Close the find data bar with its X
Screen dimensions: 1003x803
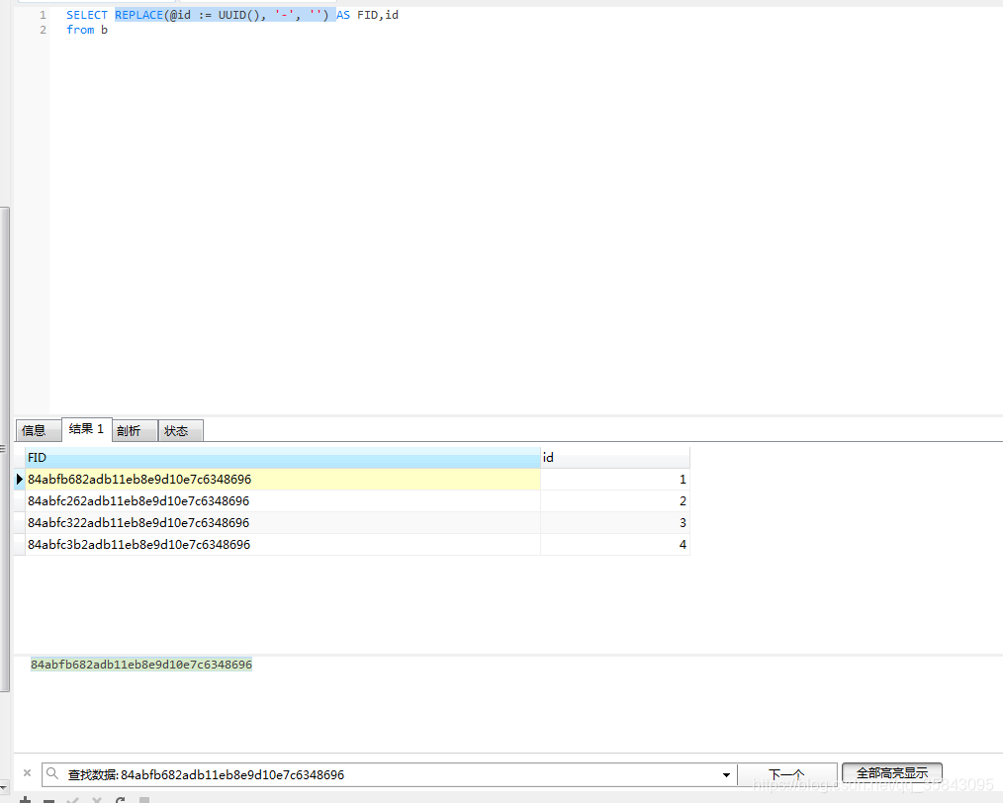27,772
